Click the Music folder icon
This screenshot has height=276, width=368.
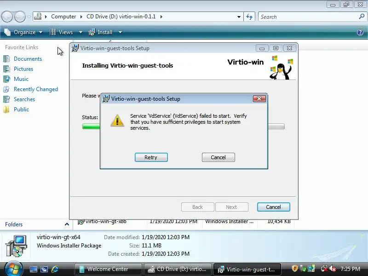pos(6,79)
